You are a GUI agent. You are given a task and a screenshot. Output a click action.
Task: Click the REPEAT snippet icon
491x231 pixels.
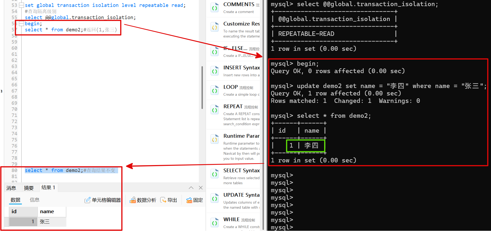point(215,110)
